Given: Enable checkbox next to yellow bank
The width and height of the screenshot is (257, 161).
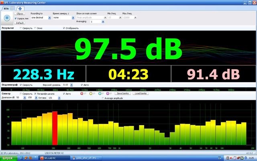Looking at the screenshot, I should [94, 94].
